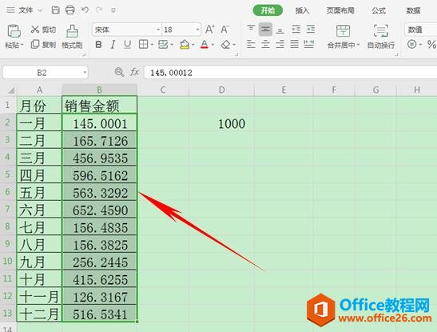Screen dimensions: 437x332
Task: Switch to the Page Layout tab
Action: pos(340,10)
